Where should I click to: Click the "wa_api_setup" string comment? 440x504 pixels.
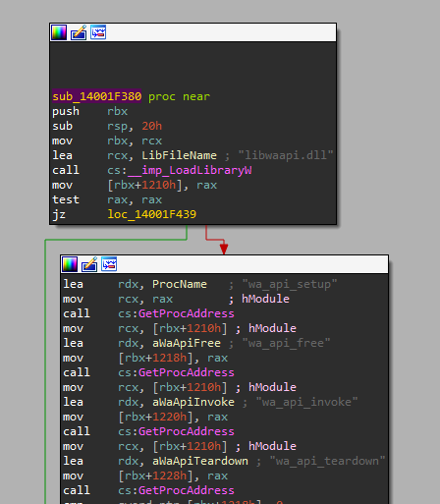[290, 284]
